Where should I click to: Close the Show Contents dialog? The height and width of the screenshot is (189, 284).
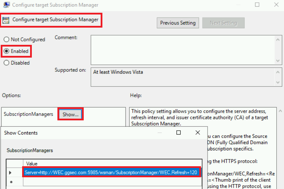[198, 132]
